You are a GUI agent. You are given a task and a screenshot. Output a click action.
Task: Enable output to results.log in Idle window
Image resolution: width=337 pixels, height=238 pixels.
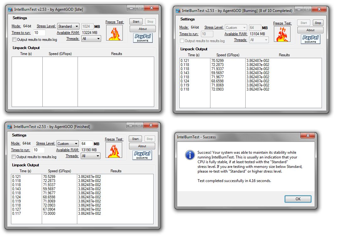click(14, 40)
